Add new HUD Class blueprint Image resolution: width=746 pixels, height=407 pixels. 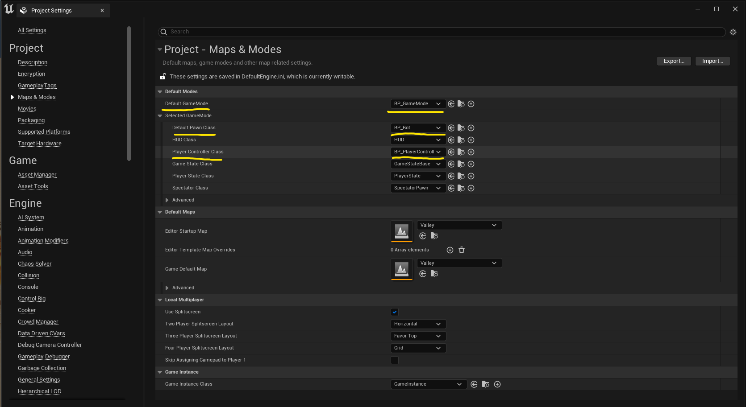(x=471, y=140)
